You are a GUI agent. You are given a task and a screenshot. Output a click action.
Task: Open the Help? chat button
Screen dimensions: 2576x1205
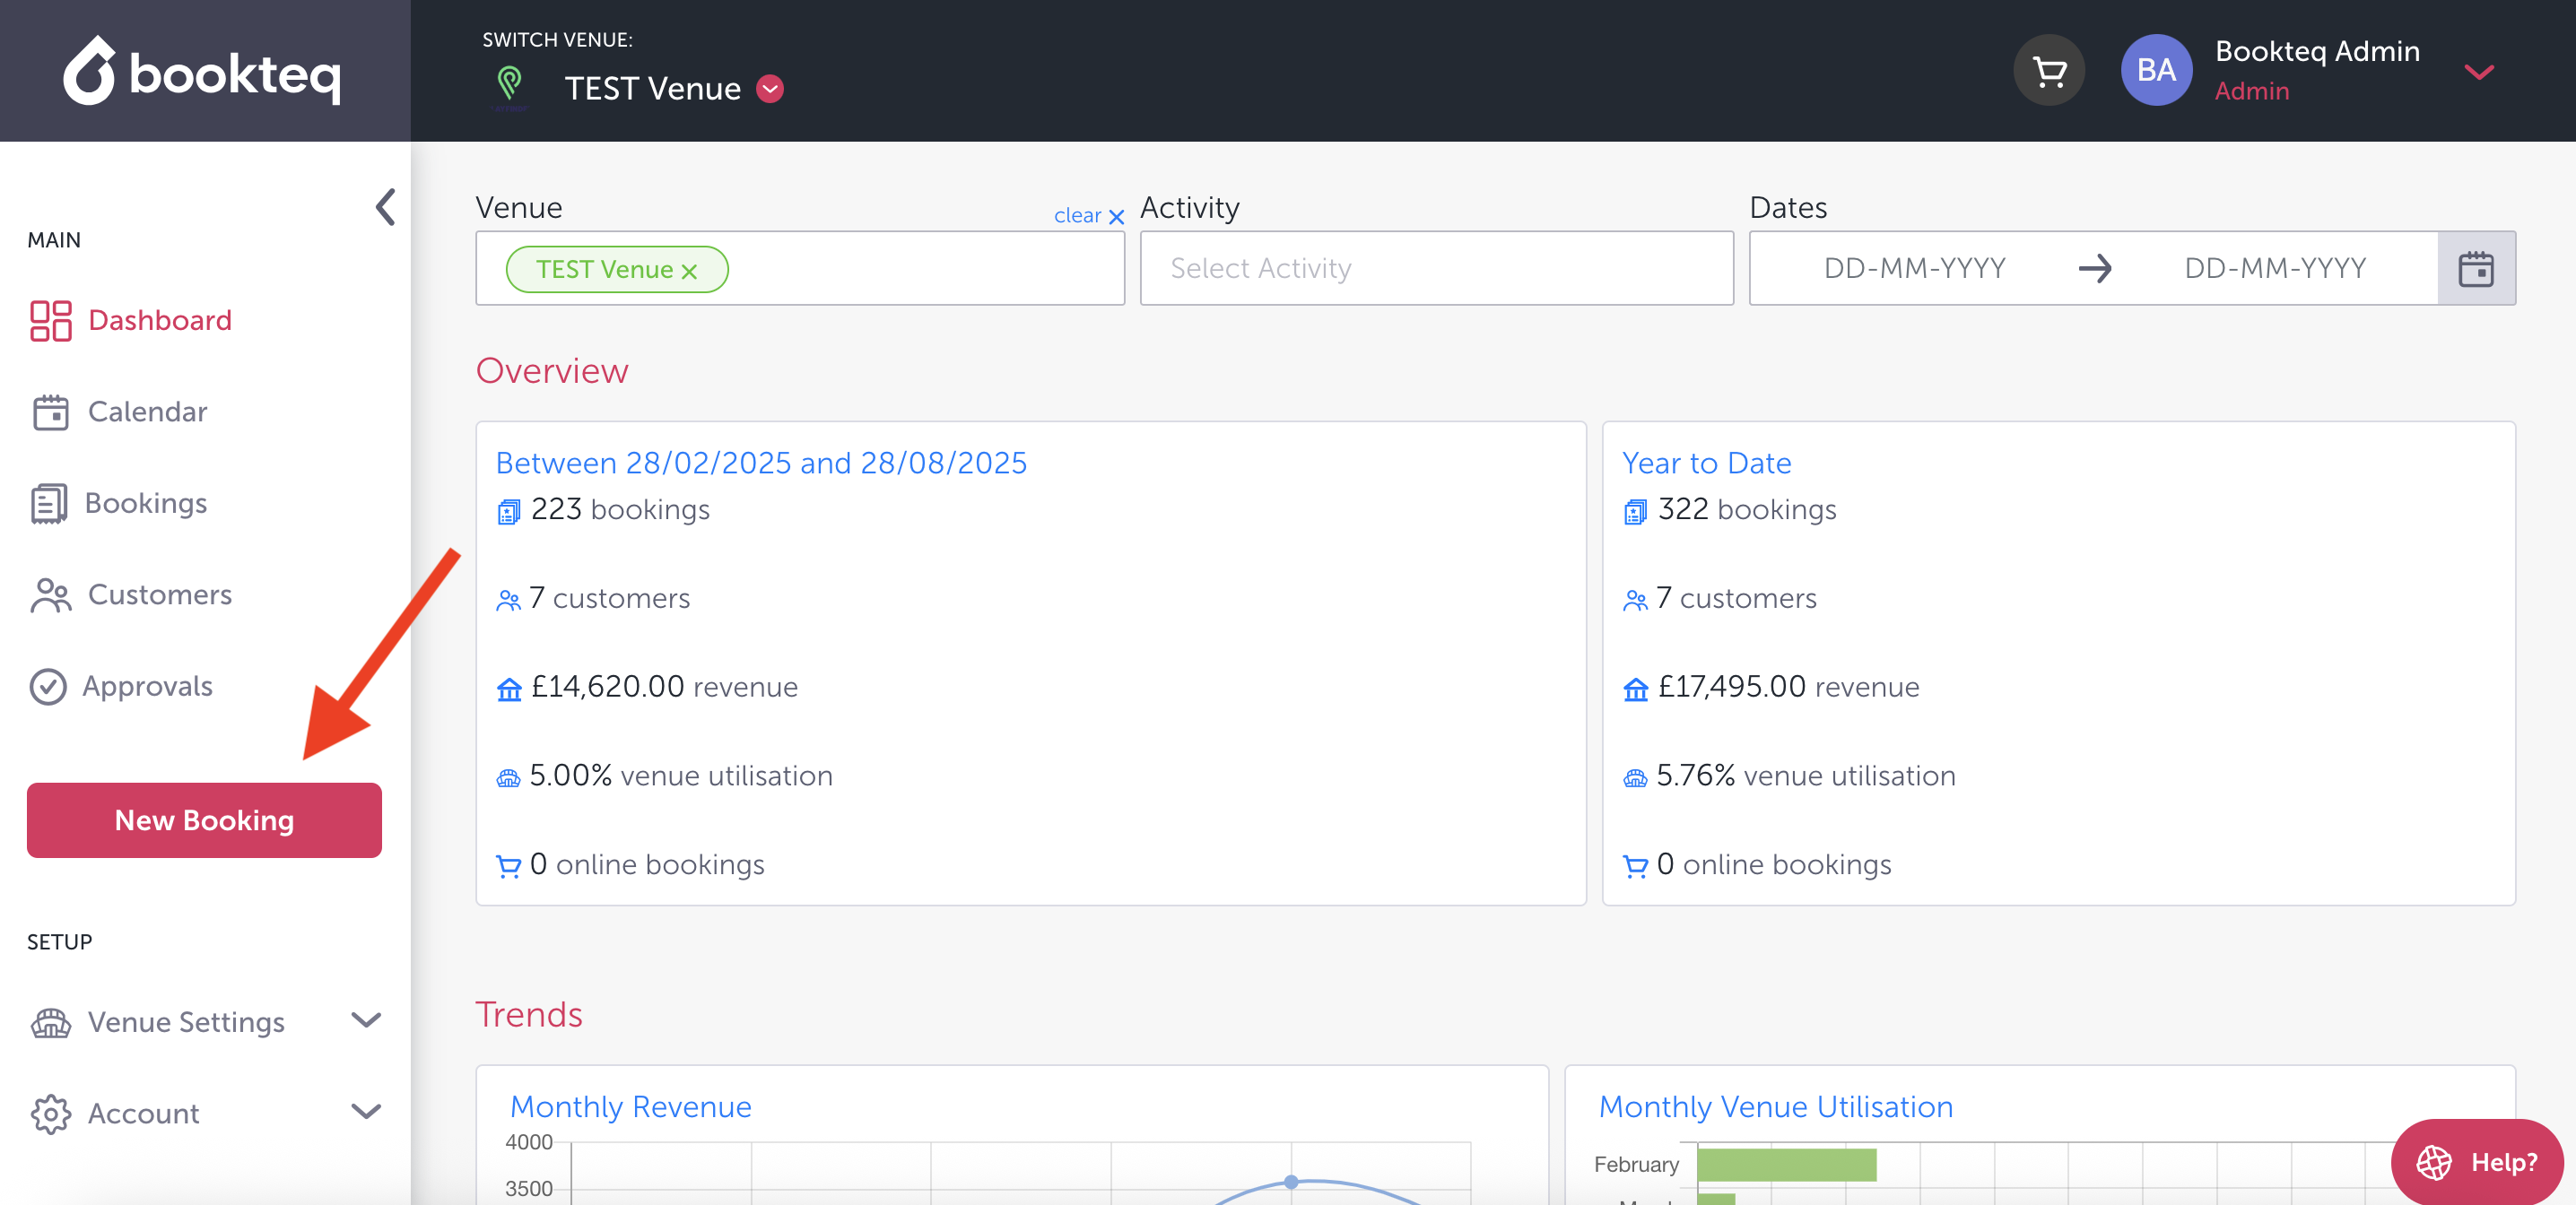click(2476, 1161)
